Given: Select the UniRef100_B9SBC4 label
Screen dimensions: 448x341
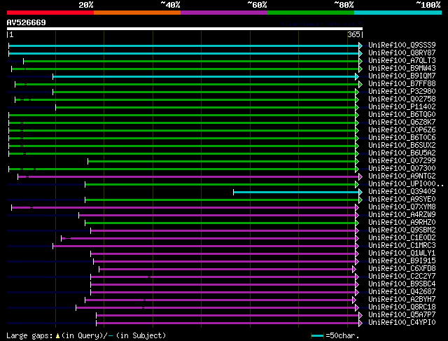Looking at the screenshot, I should [x=402, y=284].
